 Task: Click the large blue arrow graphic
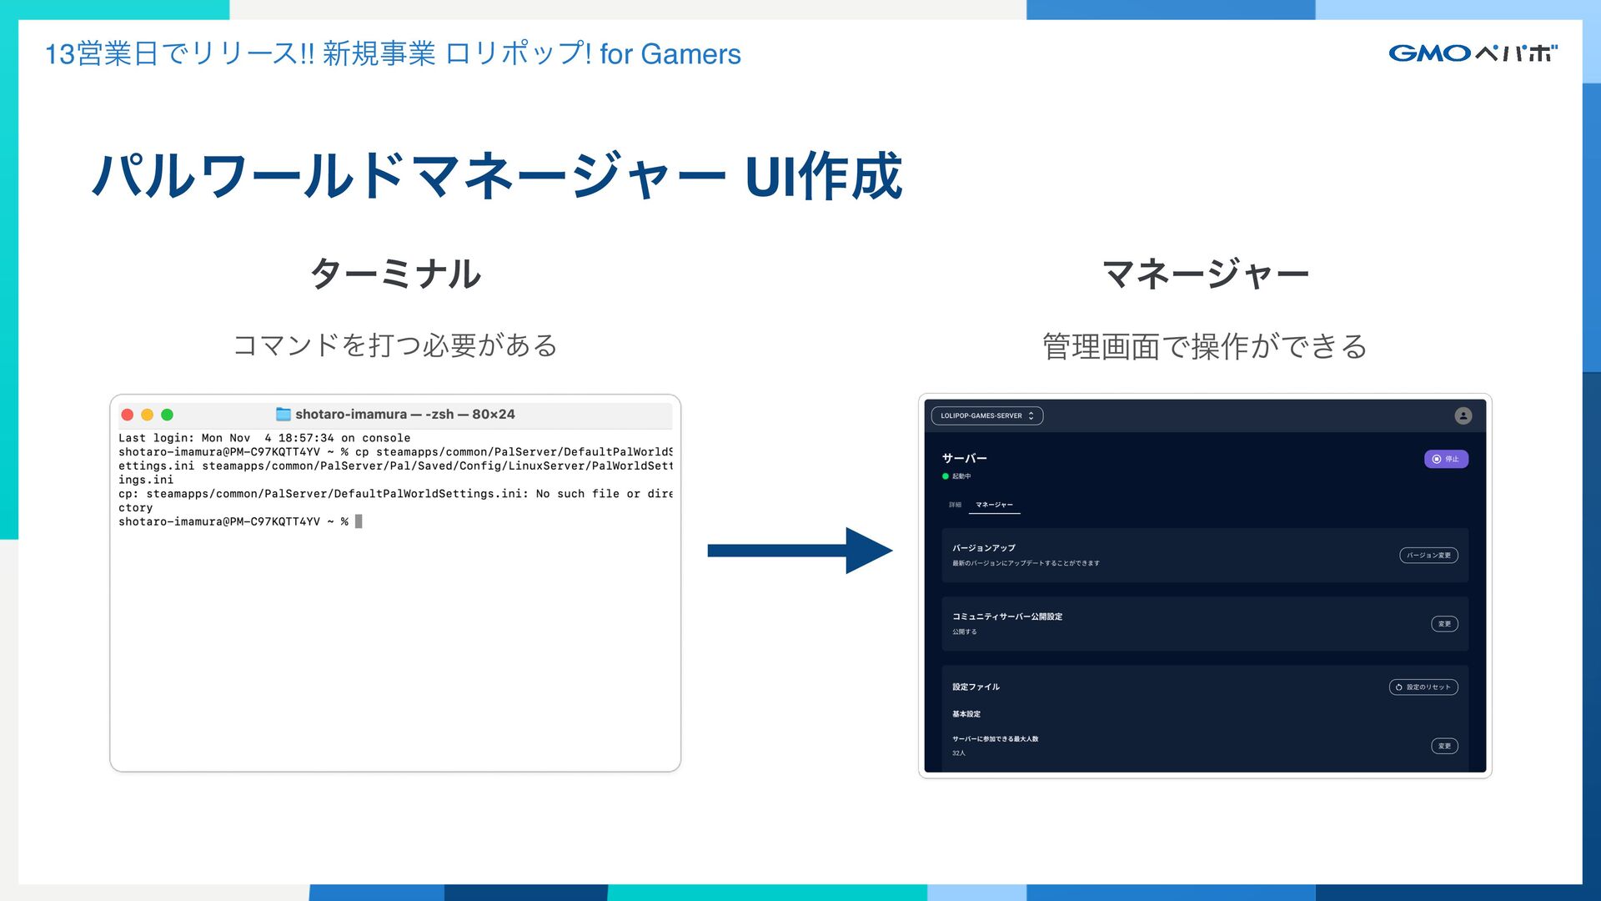point(799,551)
